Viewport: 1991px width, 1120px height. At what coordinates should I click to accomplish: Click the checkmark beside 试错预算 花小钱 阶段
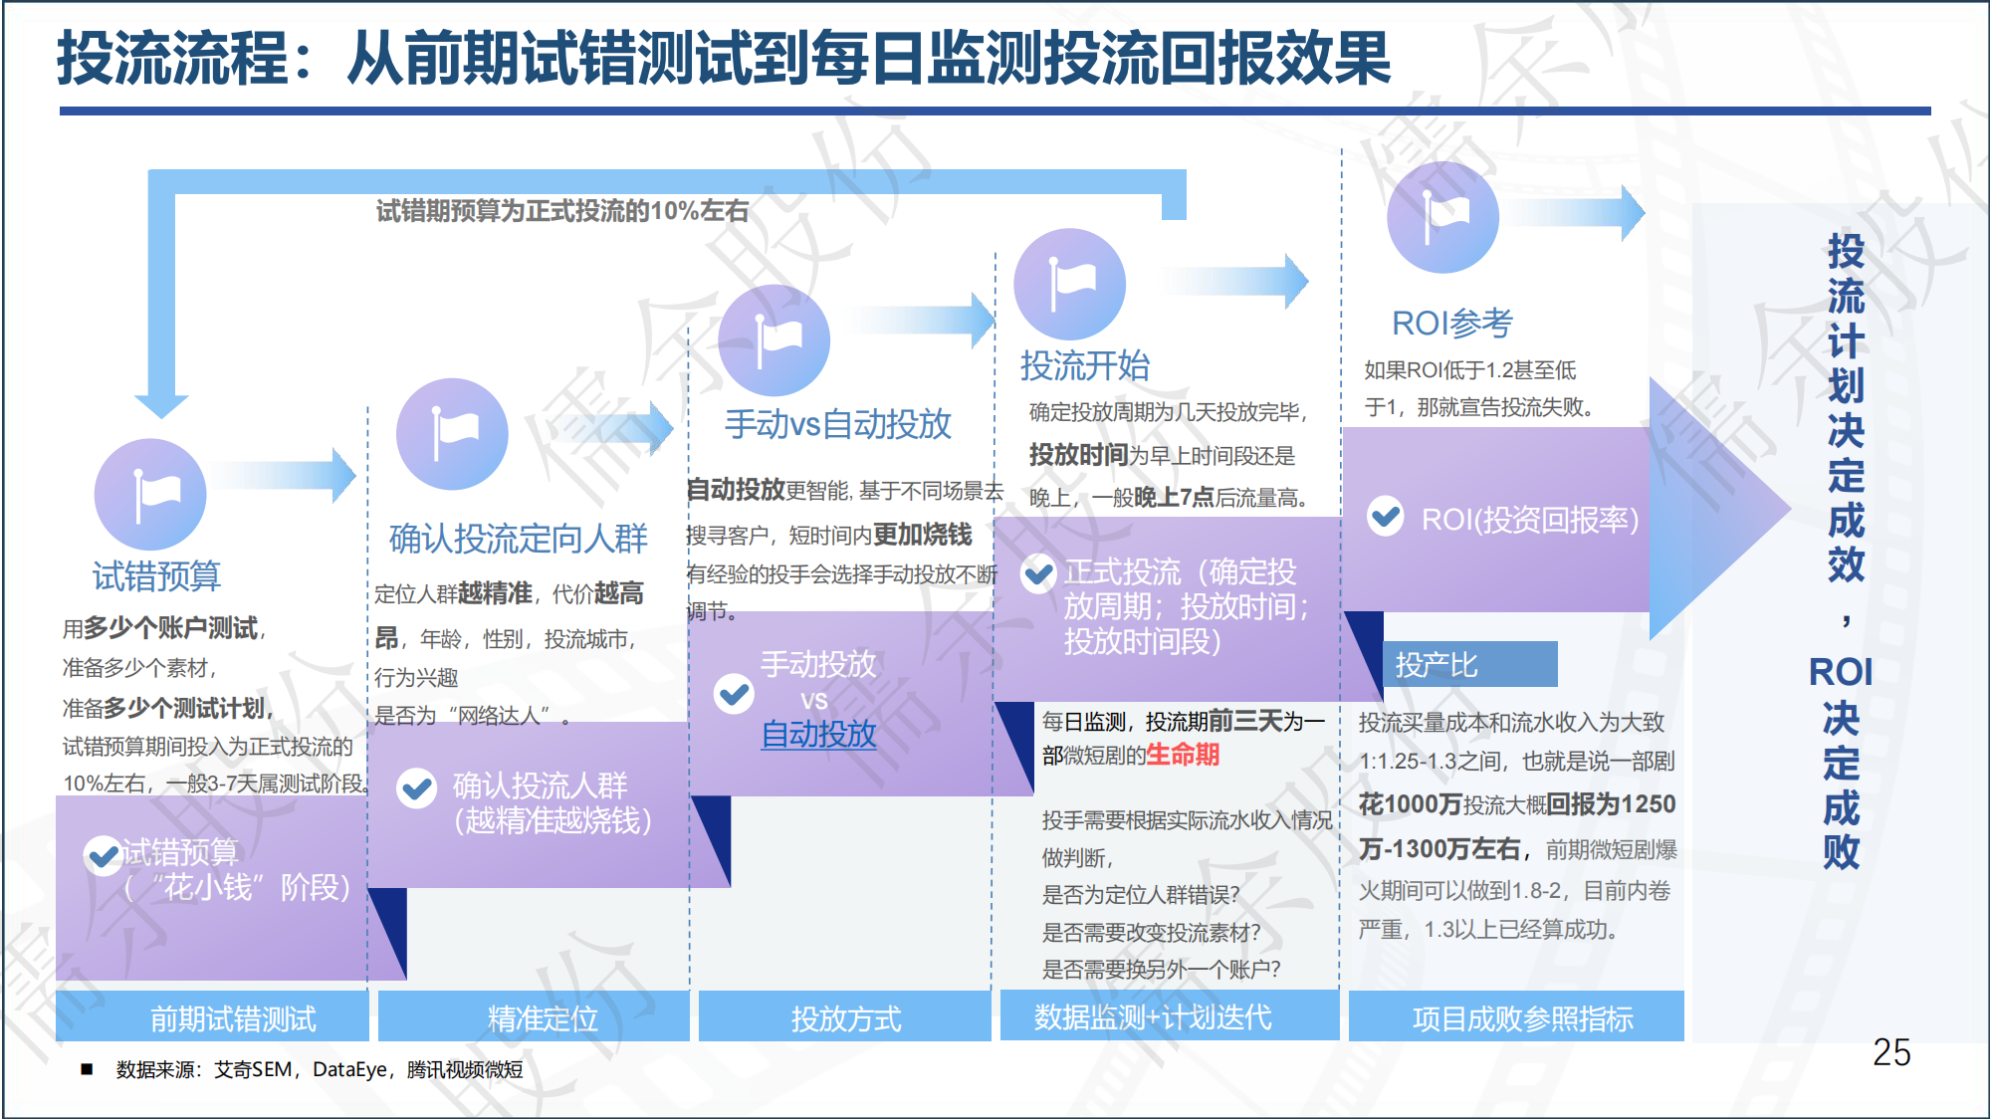104,855
